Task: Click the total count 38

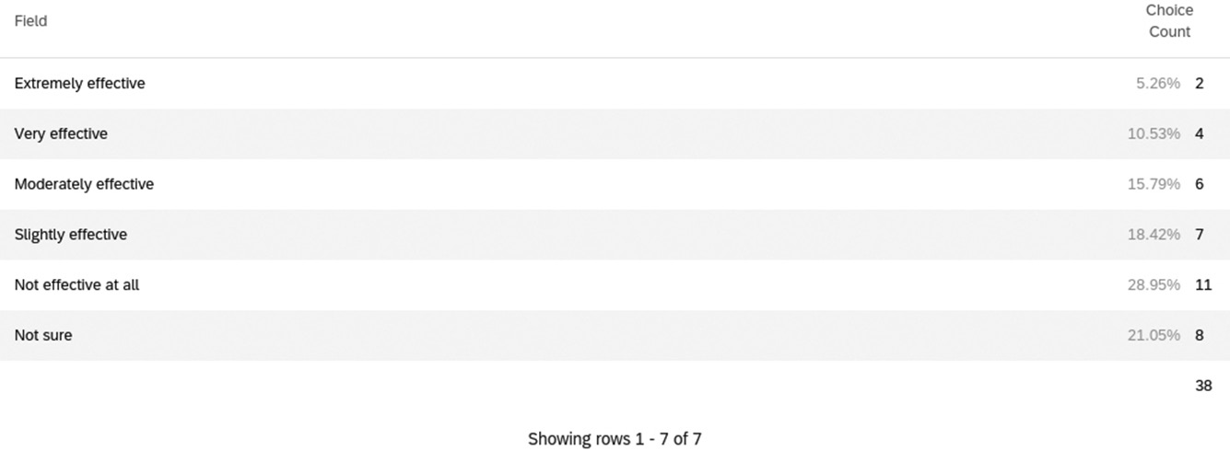Action: (1203, 387)
